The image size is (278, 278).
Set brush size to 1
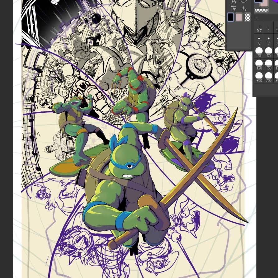click(x=268, y=28)
